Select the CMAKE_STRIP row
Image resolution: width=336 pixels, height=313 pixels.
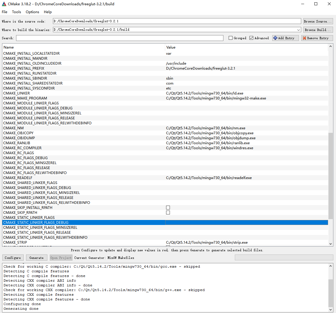pyautogui.click(x=165, y=242)
